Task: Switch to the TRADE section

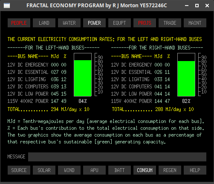Action: [170, 23]
